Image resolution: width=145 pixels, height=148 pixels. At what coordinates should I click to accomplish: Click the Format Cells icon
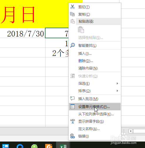click(x=72, y=107)
